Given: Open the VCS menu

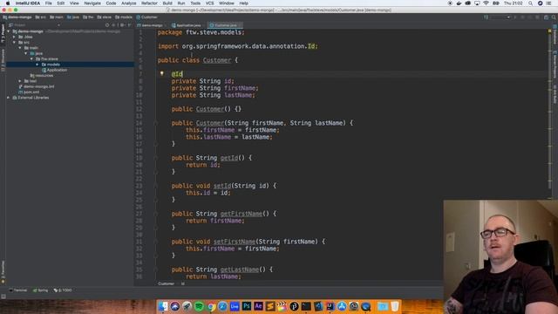Looking at the screenshot, I should (209, 3).
